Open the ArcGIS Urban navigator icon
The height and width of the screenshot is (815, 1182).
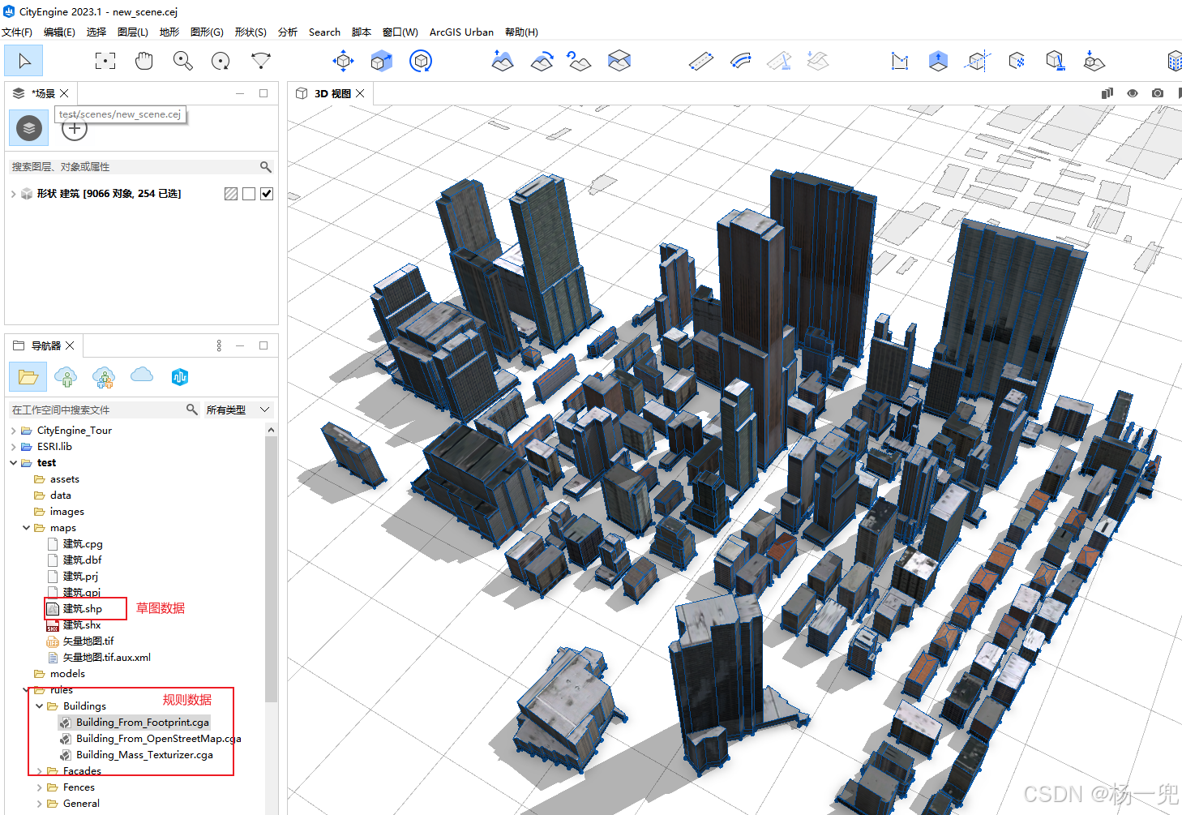(x=180, y=376)
